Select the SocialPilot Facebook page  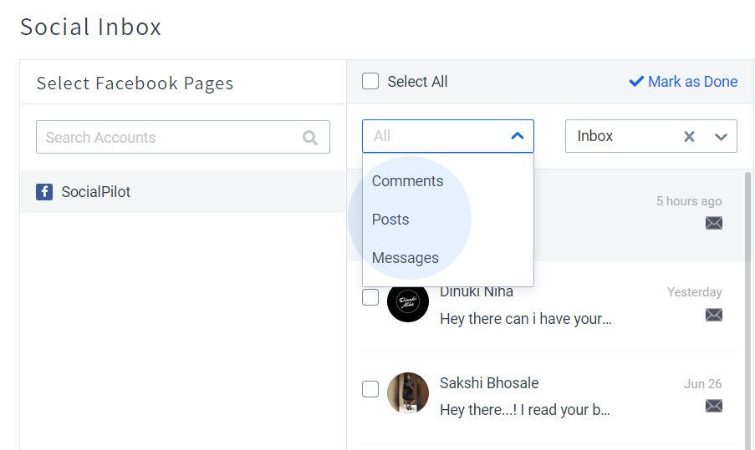coord(183,192)
